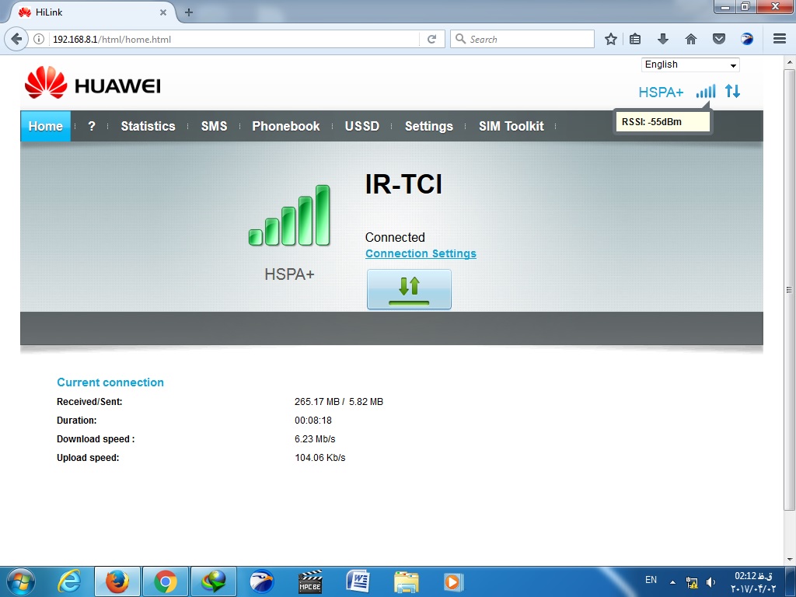Click the Connected status text
This screenshot has height=597, width=796.
[x=395, y=237]
